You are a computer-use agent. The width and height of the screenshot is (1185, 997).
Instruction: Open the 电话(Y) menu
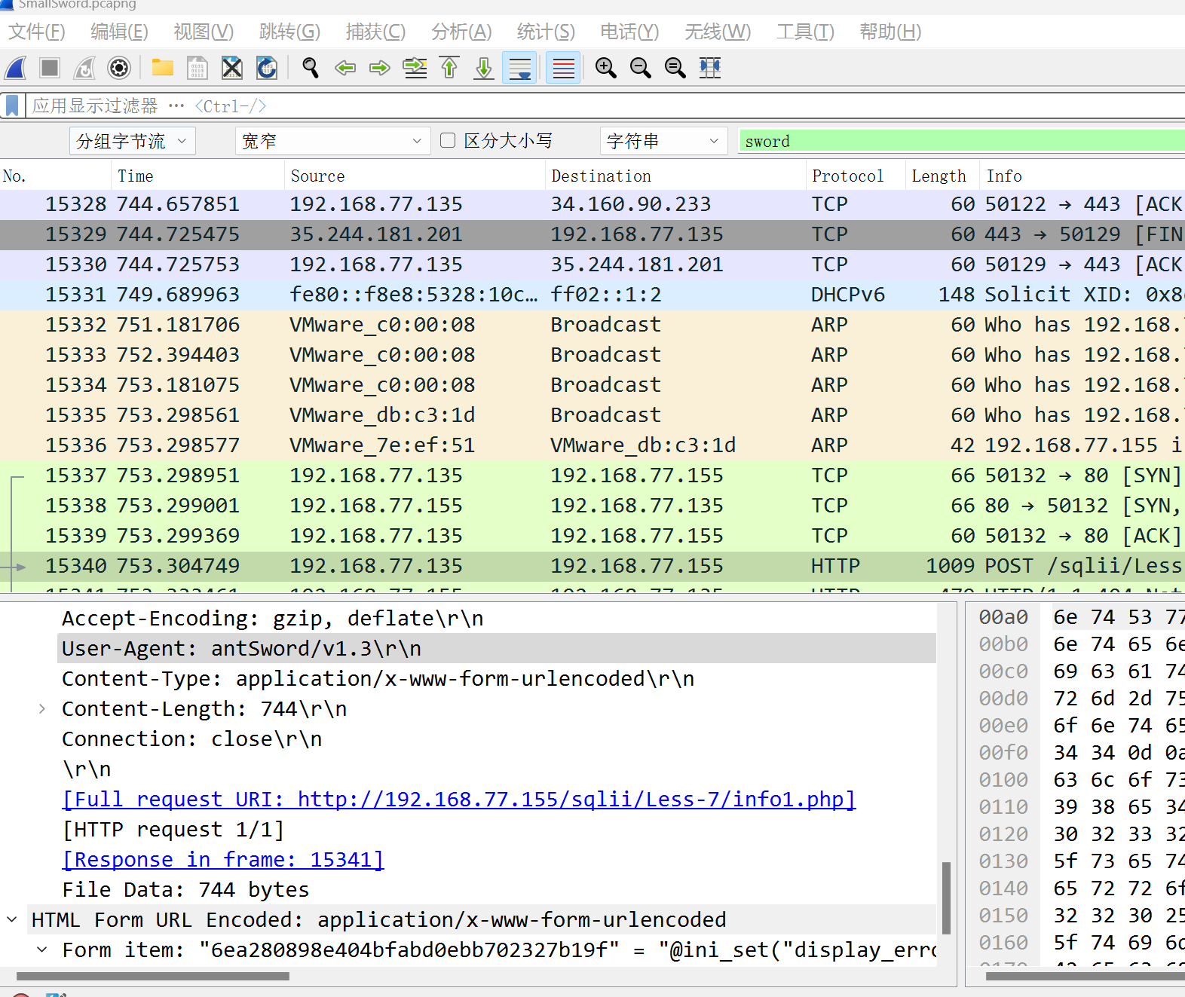pyautogui.click(x=629, y=32)
